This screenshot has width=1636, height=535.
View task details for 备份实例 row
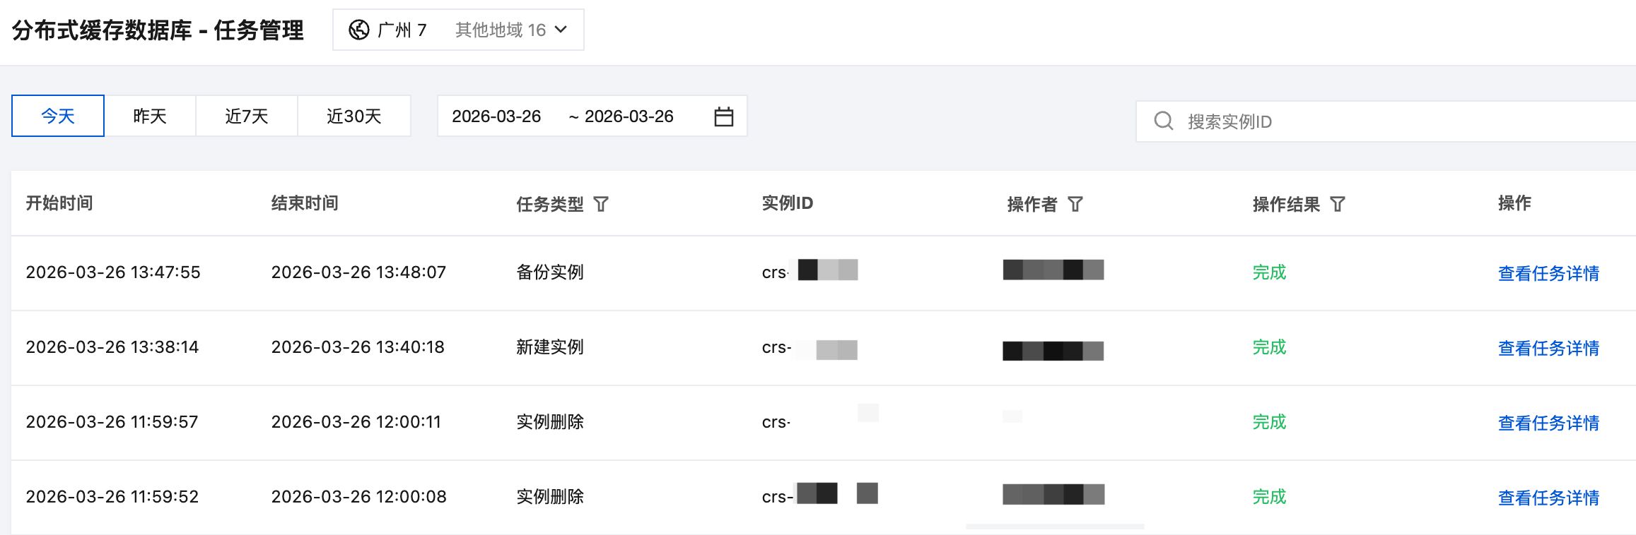1548,273
